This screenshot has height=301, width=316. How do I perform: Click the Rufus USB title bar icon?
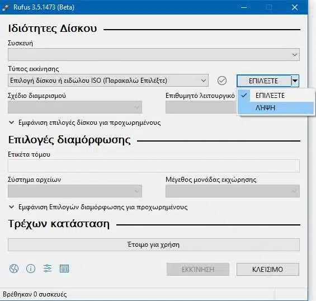click(x=6, y=7)
